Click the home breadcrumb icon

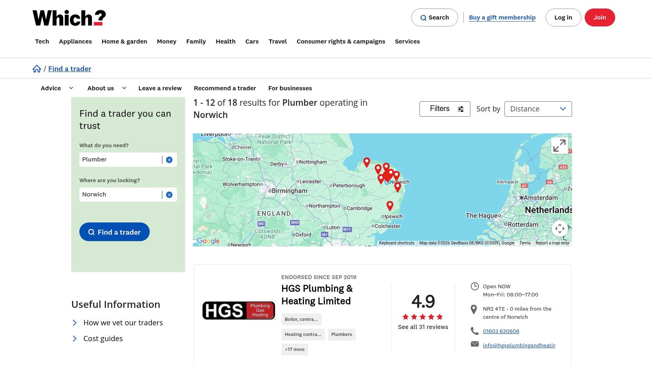(37, 68)
